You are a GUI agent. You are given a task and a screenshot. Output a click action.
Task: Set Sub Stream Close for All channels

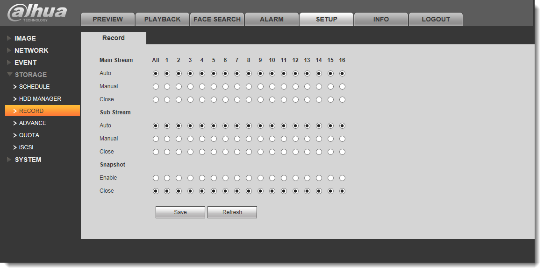156,152
